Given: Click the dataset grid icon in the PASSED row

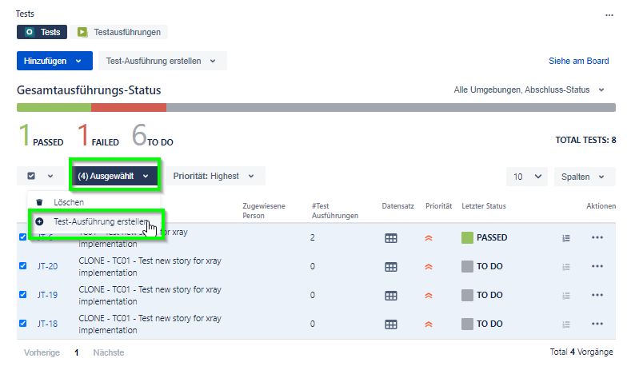Looking at the screenshot, I should 390,238.
